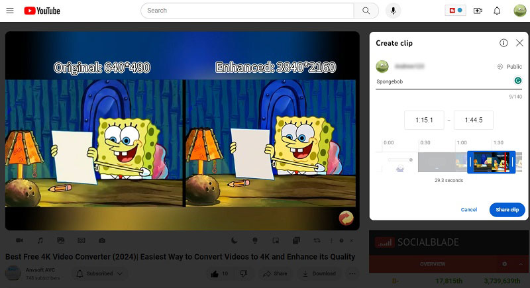
Task: Open the YouTube hamburger guide menu
Action: click(x=10, y=11)
